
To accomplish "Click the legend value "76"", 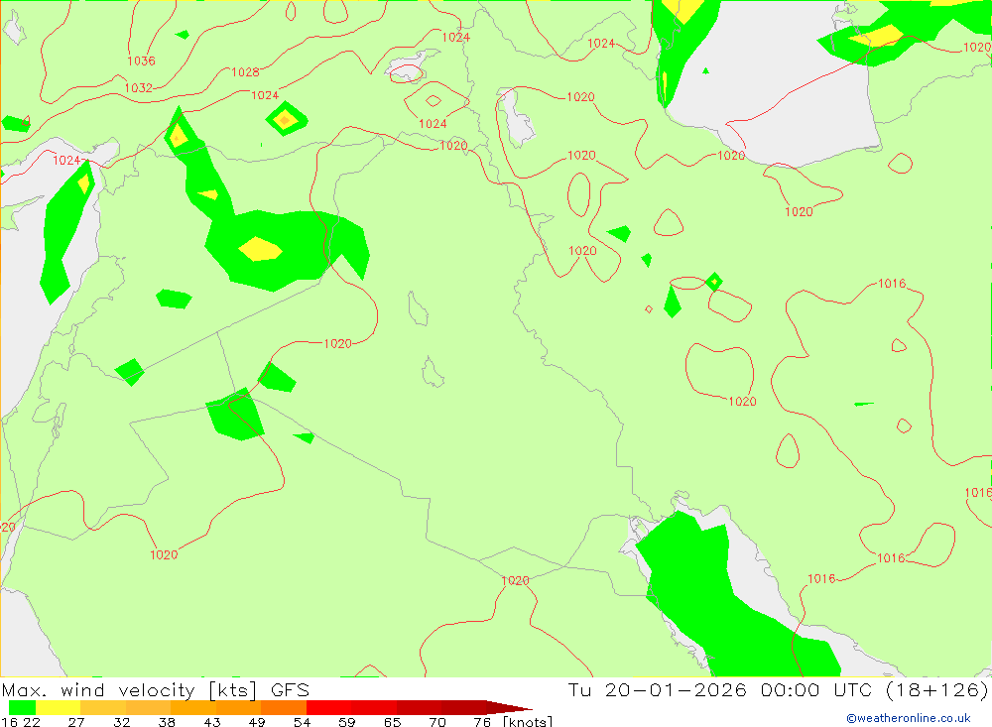I will pos(482,722).
